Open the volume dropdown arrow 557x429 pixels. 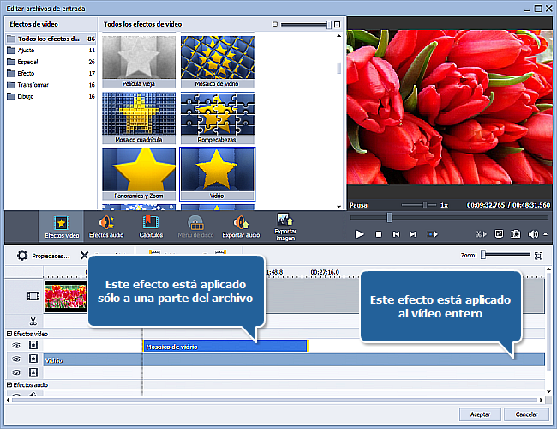pos(543,234)
